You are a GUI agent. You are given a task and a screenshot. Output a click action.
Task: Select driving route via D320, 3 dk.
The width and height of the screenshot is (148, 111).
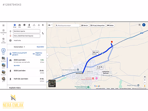click(27, 63)
